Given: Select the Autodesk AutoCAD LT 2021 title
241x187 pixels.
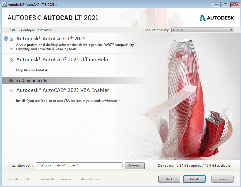Looking at the screenshot, I should click(51, 39).
